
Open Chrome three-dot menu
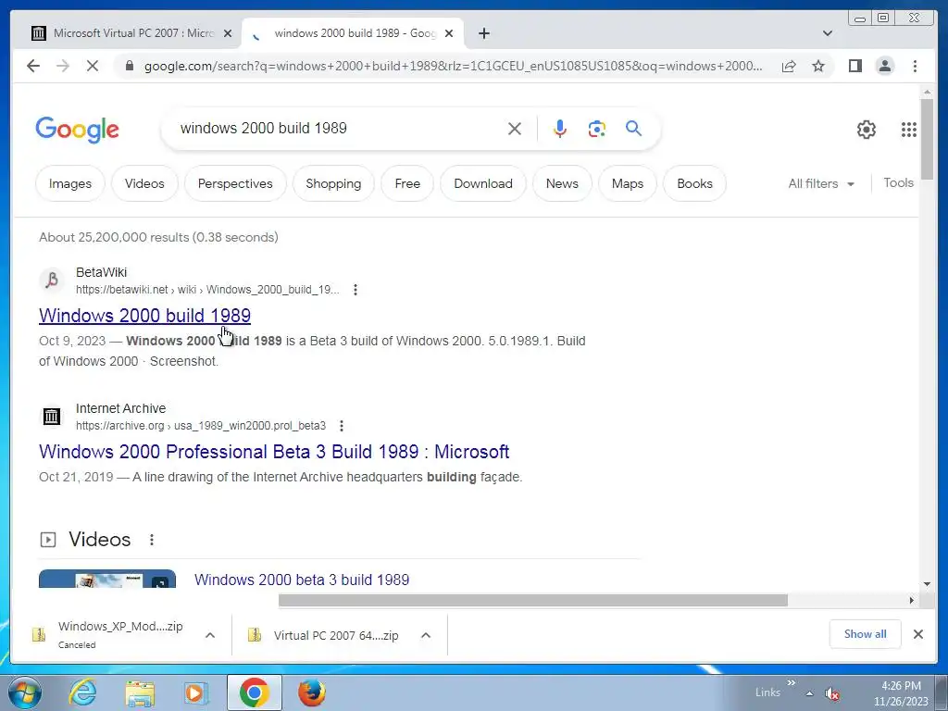tap(915, 66)
